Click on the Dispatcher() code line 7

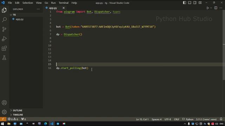pyautogui.click(x=69, y=34)
